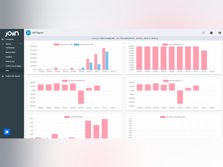The image size is (223, 167).
Task: Toggle Activity Ratio legend swatch
Action: (x=67, y=117)
